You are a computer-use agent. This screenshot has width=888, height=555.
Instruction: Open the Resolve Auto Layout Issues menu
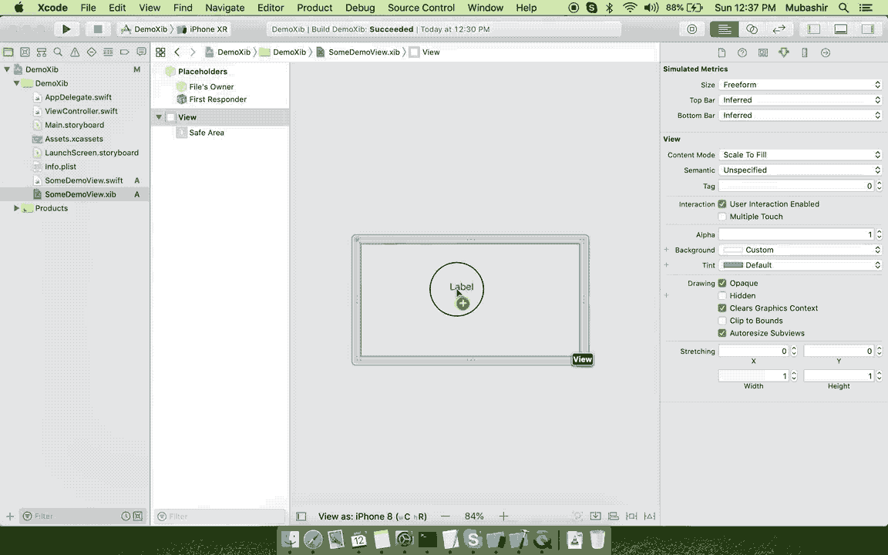coord(650,516)
